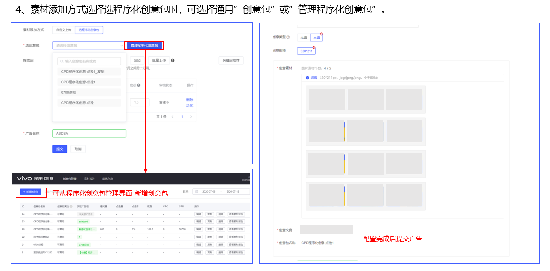Open the 素材报告 tab

[89, 179]
